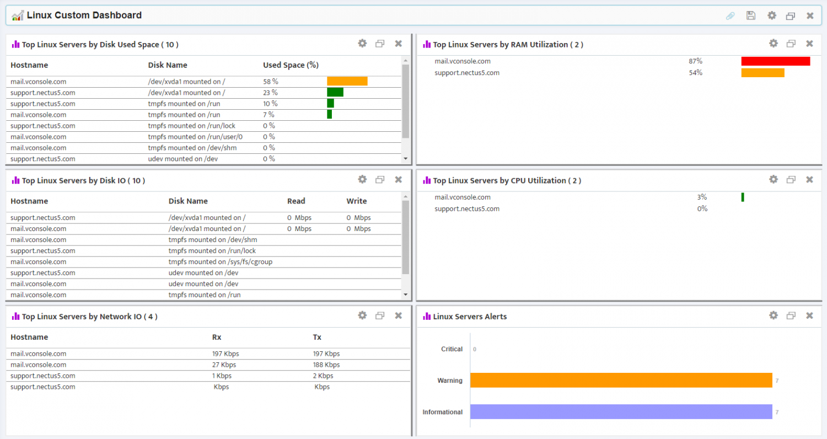Screen dimensions: 827x439
Task: Click the link icon in dashboard header
Action: click(730, 15)
